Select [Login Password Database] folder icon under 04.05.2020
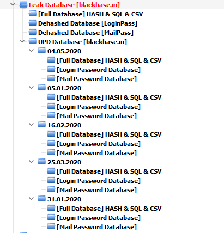 (x=51, y=69)
